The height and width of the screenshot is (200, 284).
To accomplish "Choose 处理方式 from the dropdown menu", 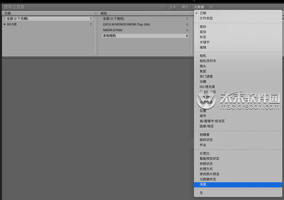I will tap(238, 169).
